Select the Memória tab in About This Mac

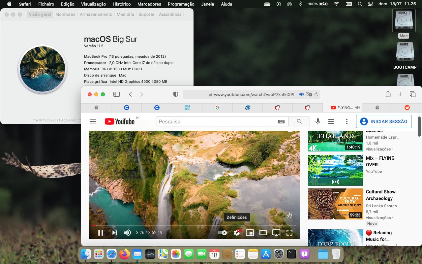point(125,15)
